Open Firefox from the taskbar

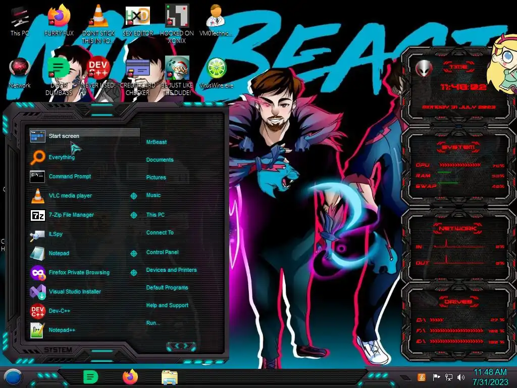pyautogui.click(x=130, y=377)
